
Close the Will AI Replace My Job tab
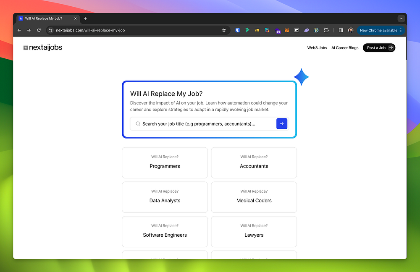click(75, 18)
